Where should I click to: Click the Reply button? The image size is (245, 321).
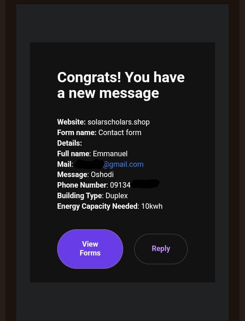161,249
